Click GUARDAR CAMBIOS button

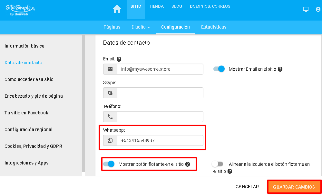pos(294,187)
